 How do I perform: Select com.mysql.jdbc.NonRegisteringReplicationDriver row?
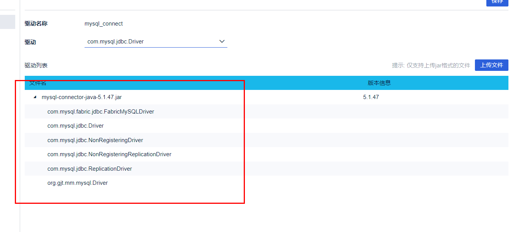click(267, 154)
